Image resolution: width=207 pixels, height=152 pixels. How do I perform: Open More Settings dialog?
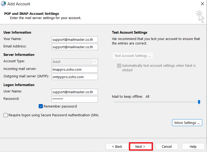tap(187, 123)
